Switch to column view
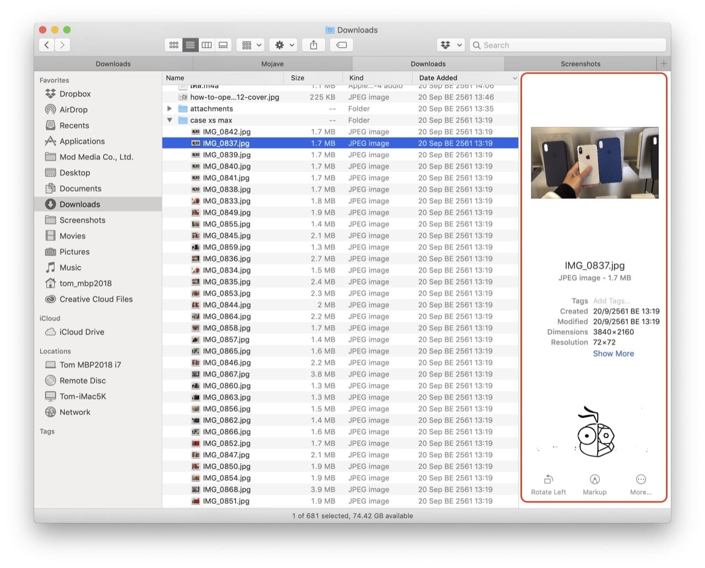 click(207, 45)
